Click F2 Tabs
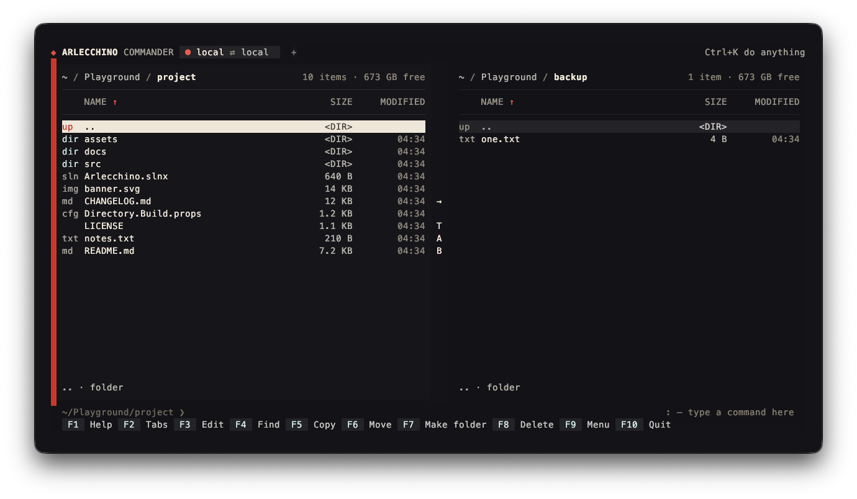Image resolution: width=857 pixels, height=499 pixels. coord(143,425)
